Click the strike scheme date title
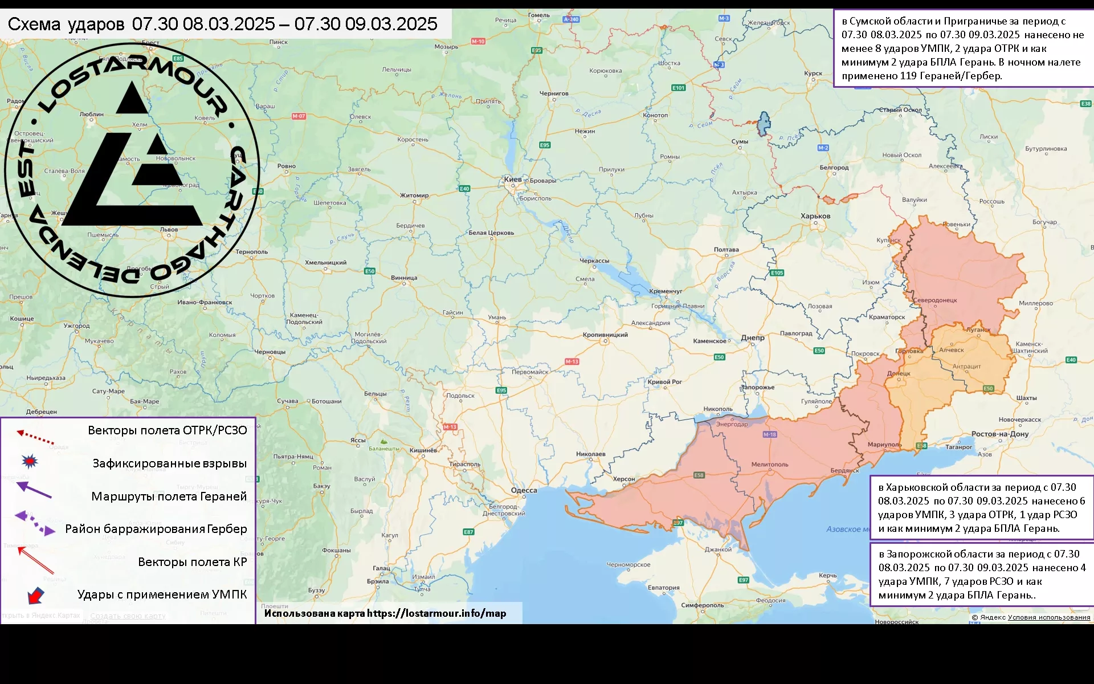 (x=222, y=24)
